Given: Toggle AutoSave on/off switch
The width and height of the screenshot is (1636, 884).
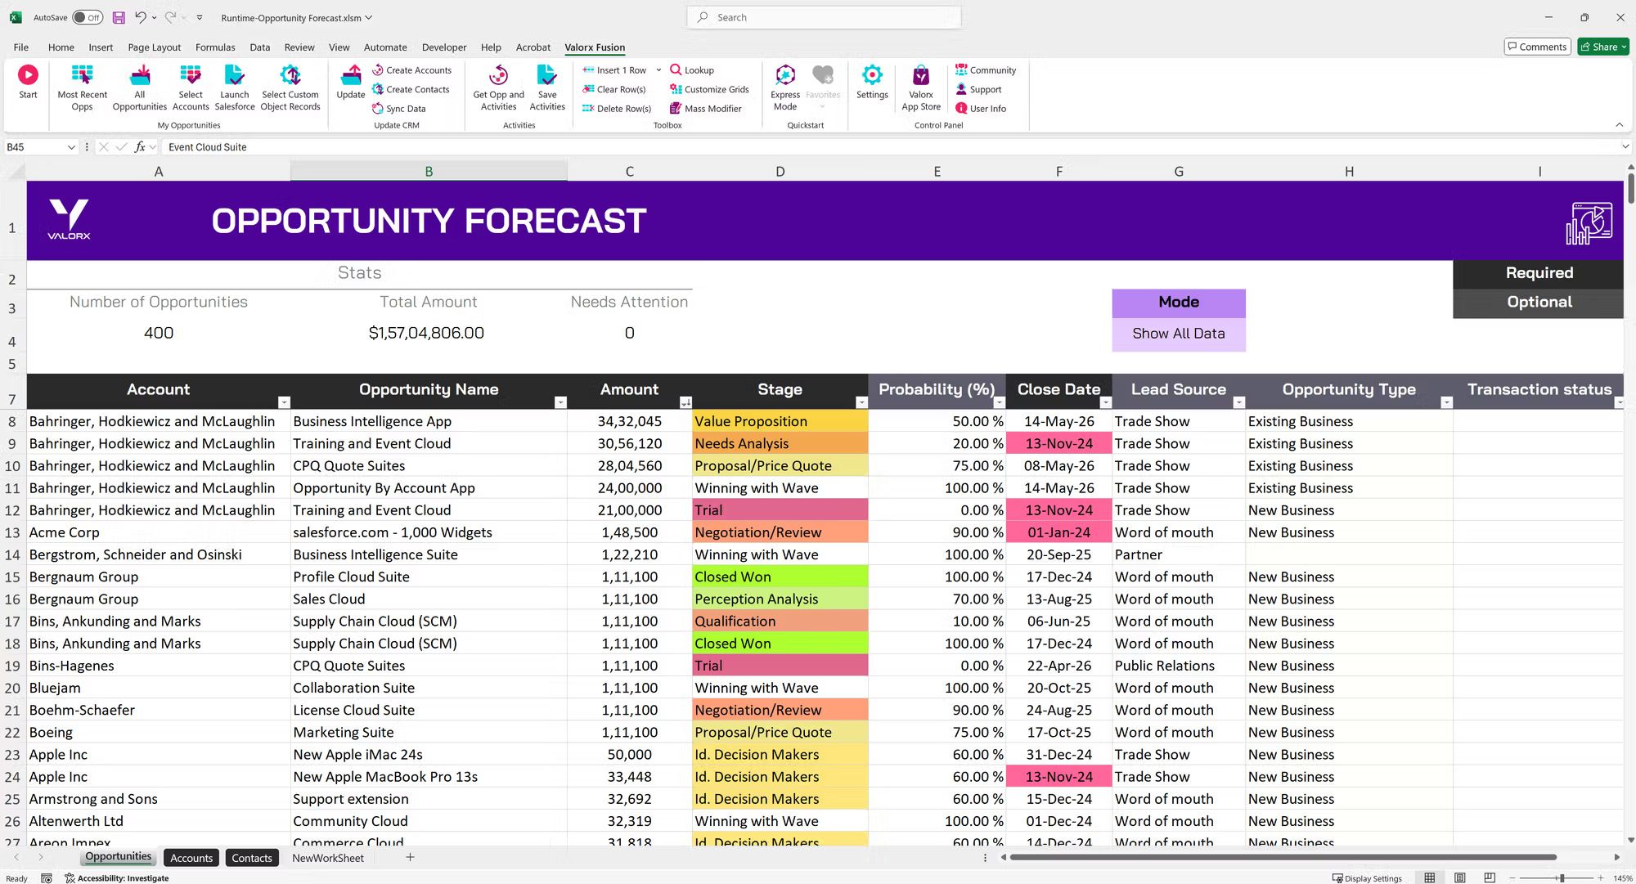Looking at the screenshot, I should (87, 17).
